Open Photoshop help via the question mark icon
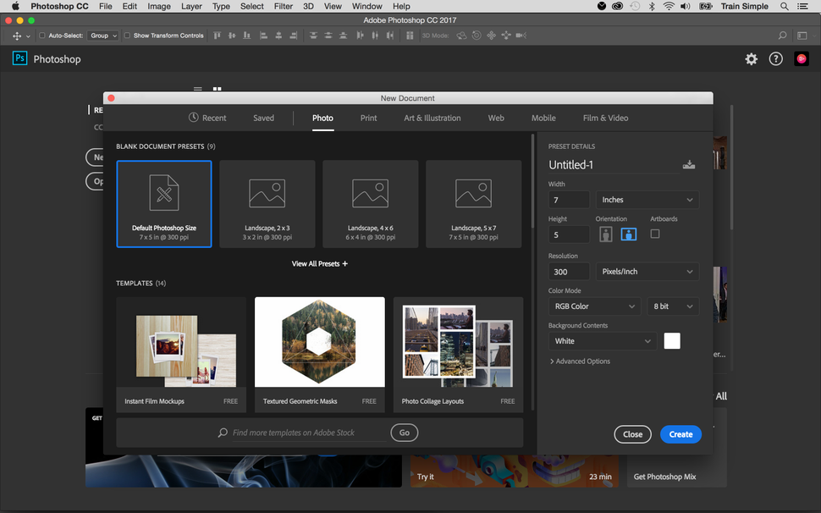Screen dimensions: 821x513 (x=776, y=59)
